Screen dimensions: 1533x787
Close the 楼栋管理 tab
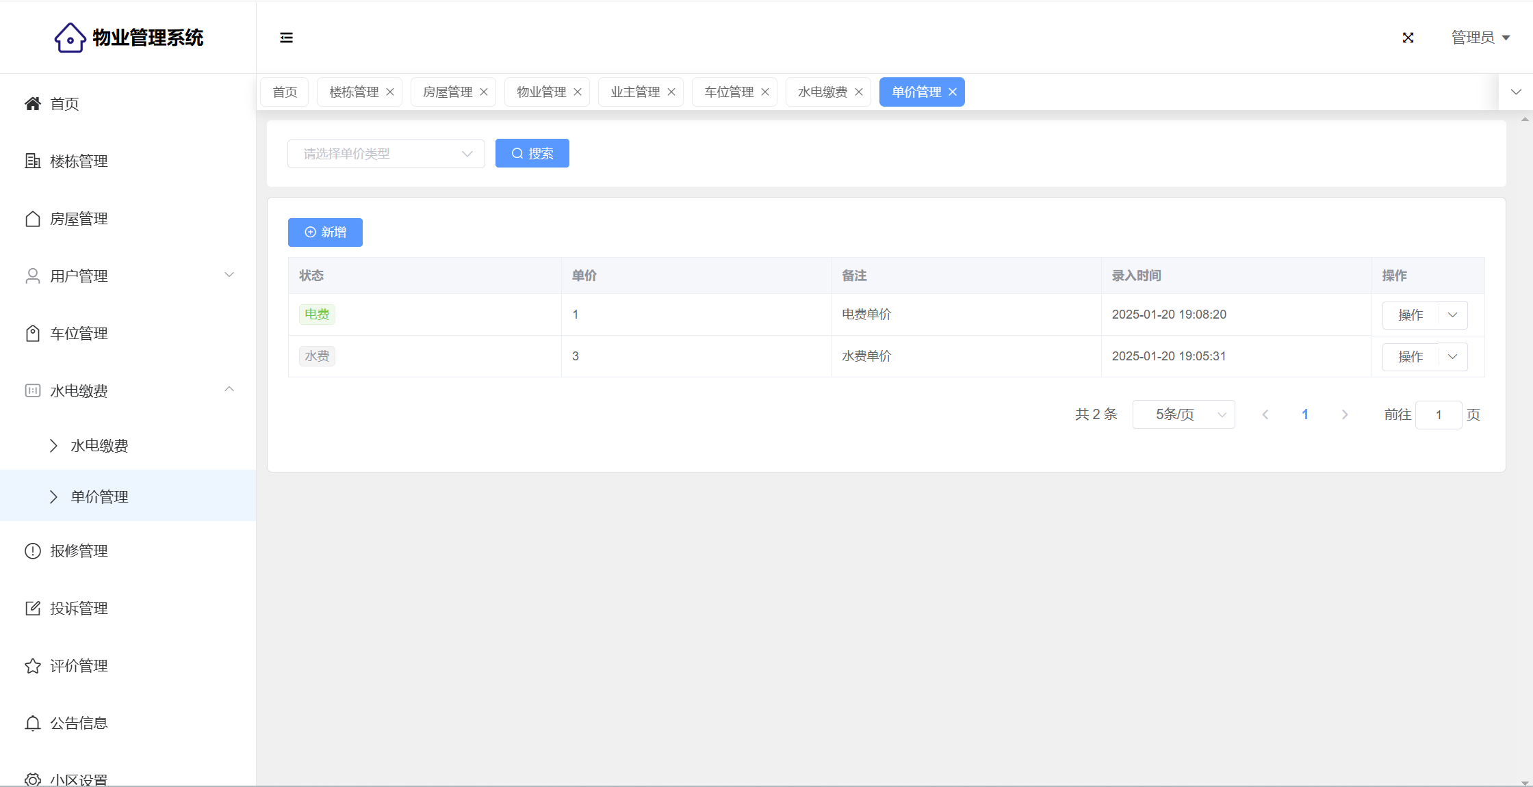pos(390,92)
